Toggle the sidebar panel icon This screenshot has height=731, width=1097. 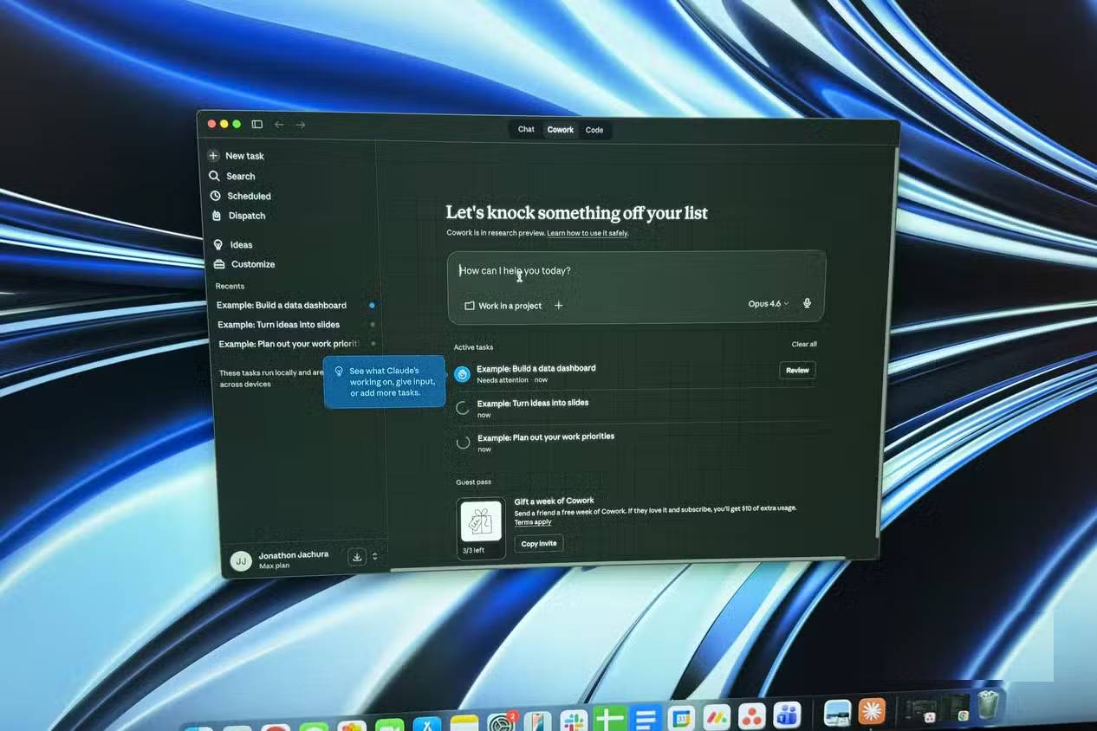257,125
